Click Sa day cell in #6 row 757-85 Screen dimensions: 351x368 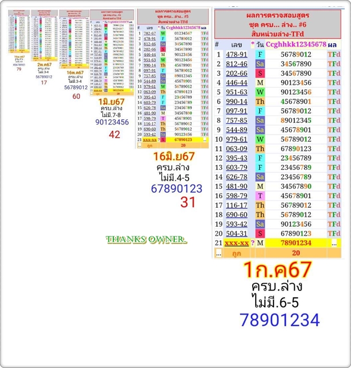260,121
